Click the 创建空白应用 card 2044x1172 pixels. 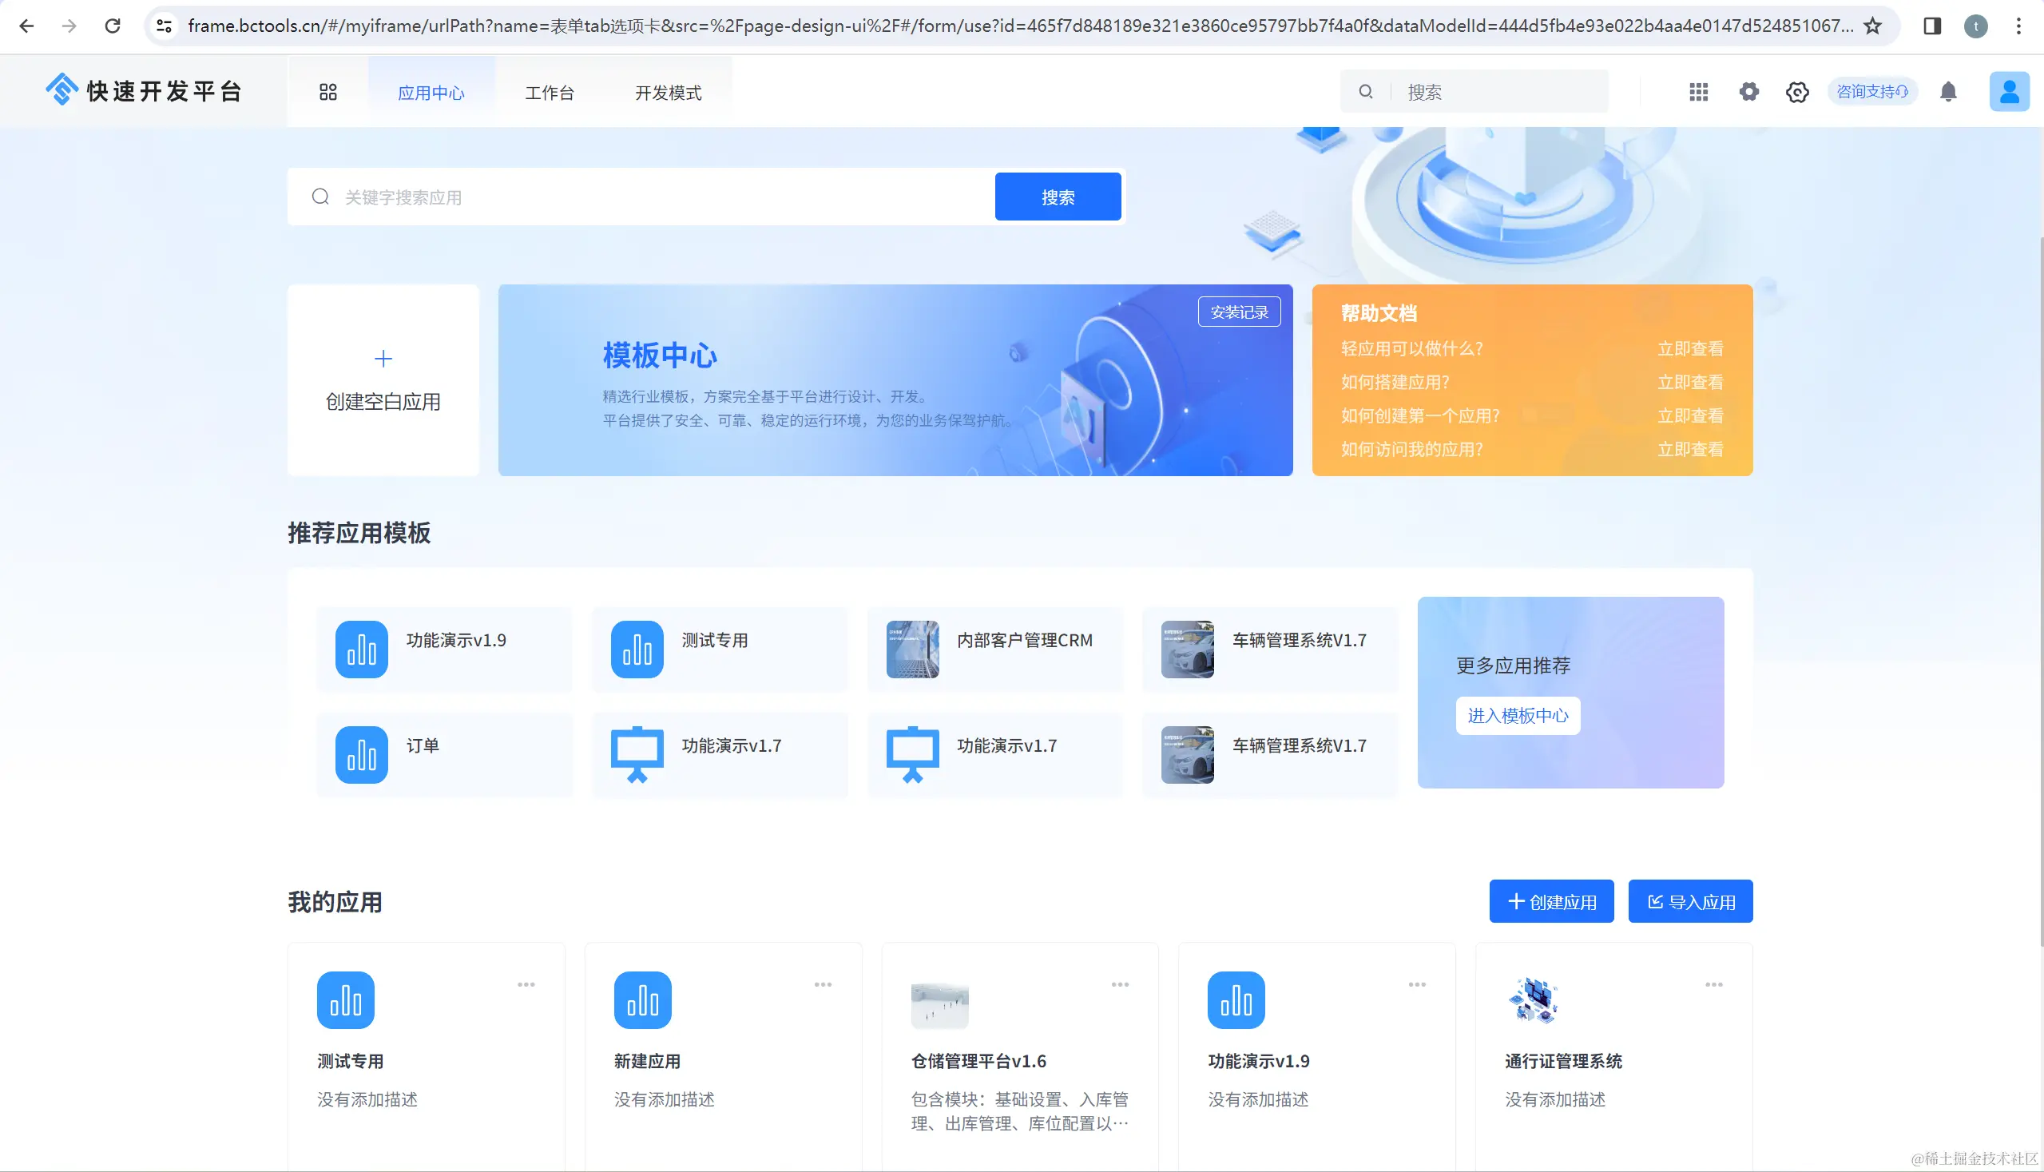pos(383,380)
